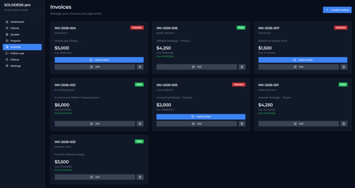The height and width of the screenshot is (188, 355).
Task: Open Quotes section in sidebar
Action: click(x=22, y=35)
